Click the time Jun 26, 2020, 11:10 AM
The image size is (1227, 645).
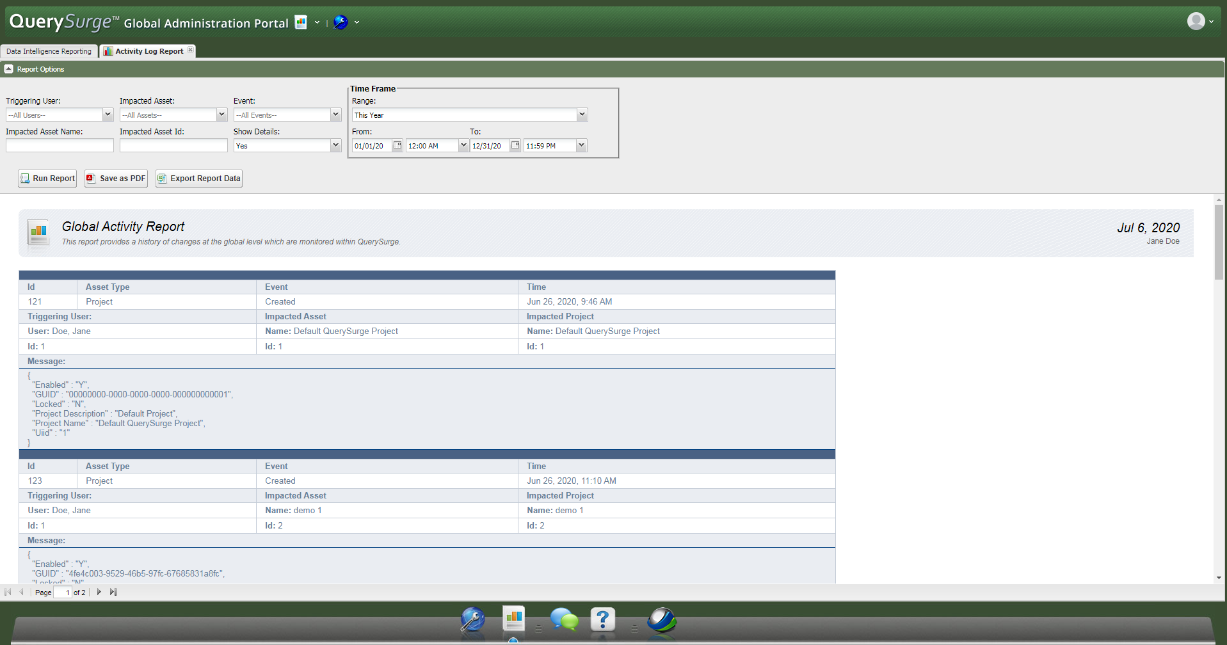click(x=572, y=481)
